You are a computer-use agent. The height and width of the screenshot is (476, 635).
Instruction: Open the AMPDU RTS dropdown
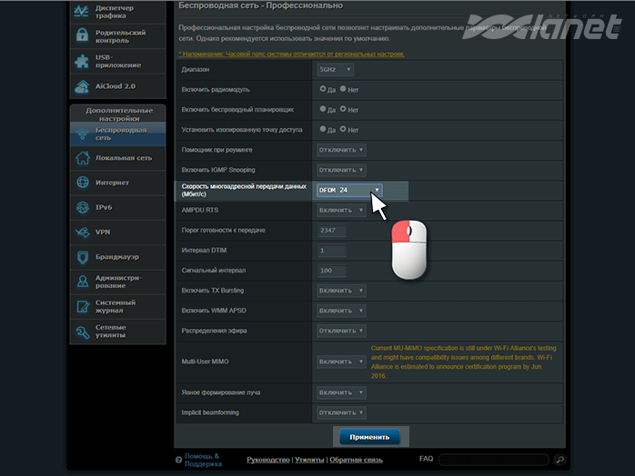(x=341, y=210)
